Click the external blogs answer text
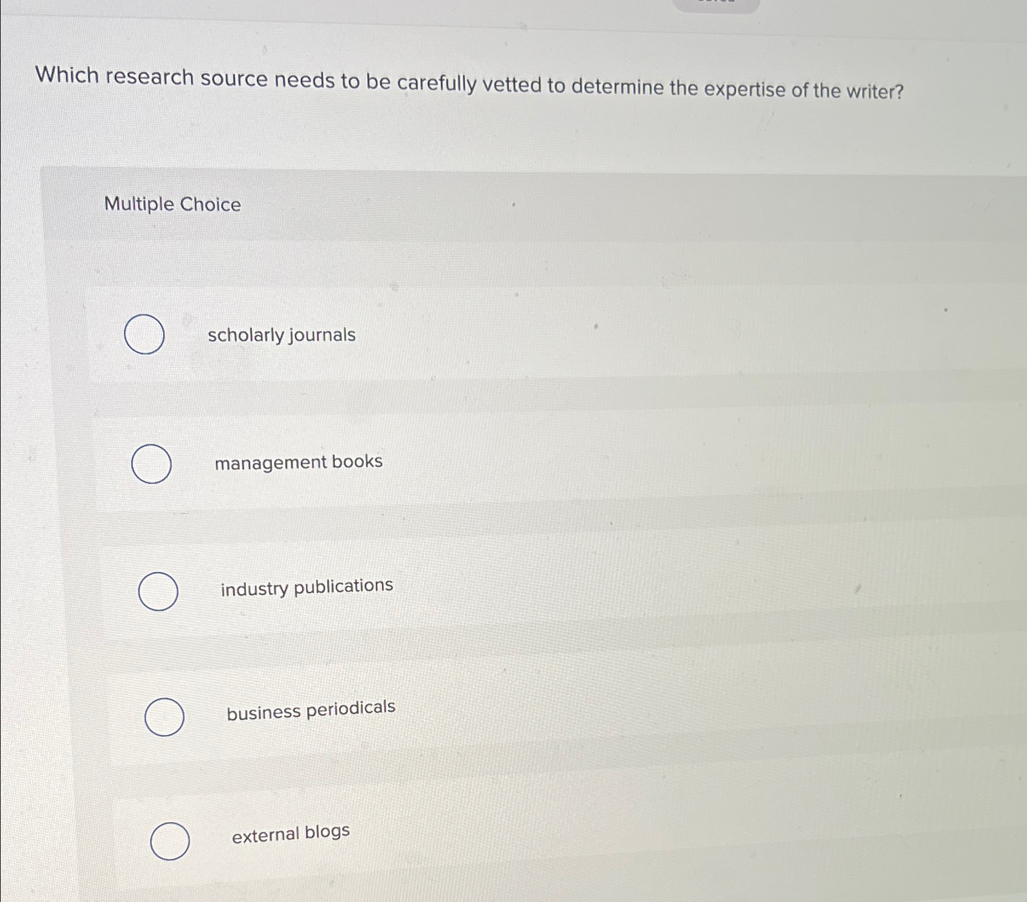The image size is (1027, 902). coord(291,832)
